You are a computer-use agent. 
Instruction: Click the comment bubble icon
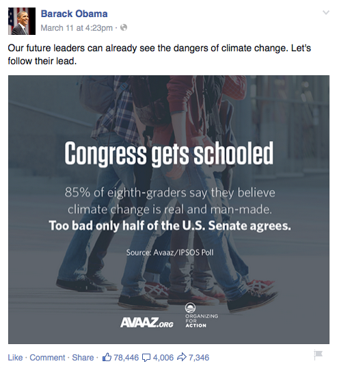(146, 358)
